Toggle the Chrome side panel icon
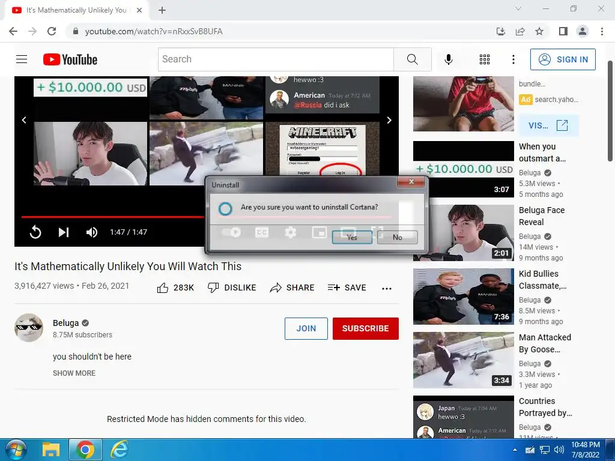 click(563, 31)
